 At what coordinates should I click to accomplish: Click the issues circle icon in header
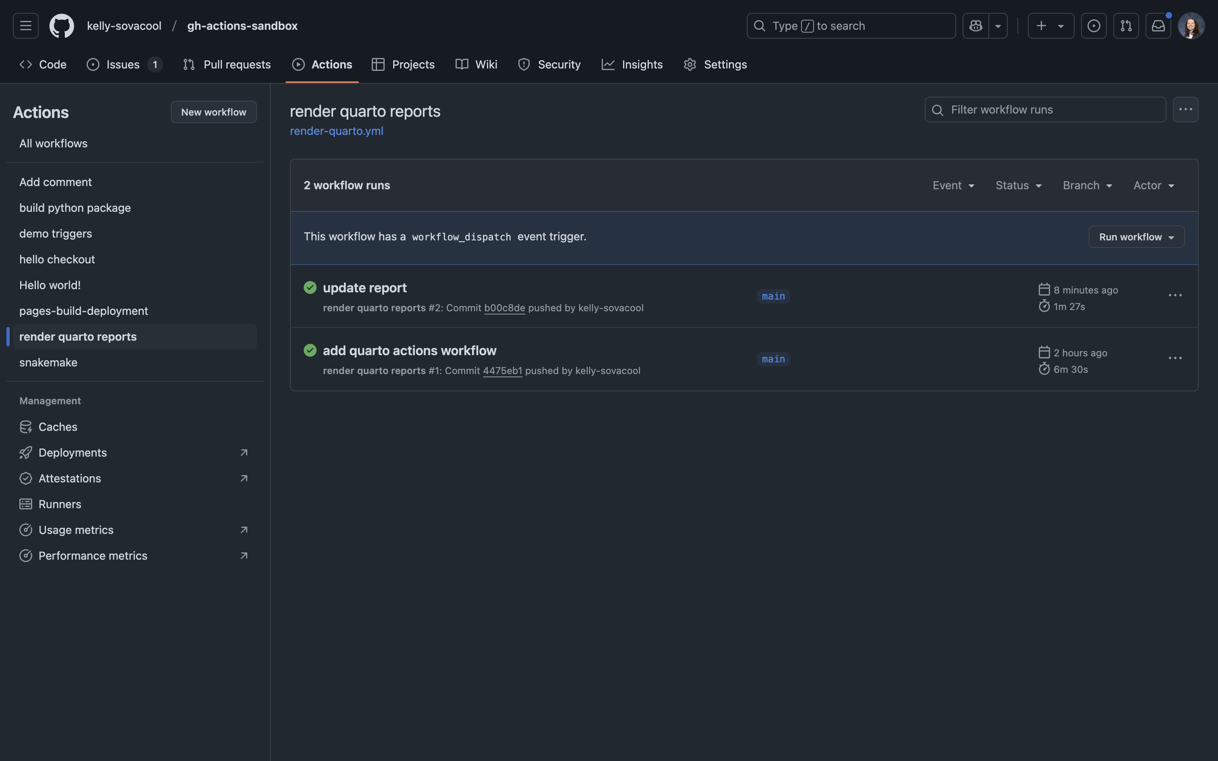tap(1094, 26)
